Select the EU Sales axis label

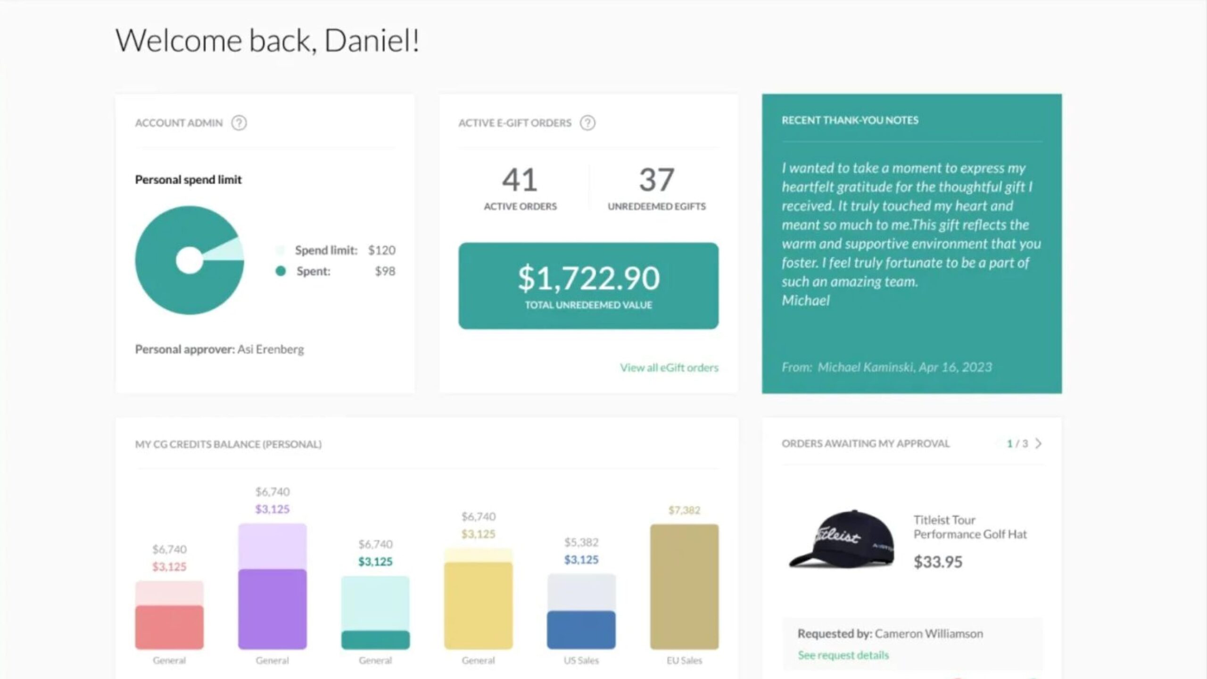684,661
